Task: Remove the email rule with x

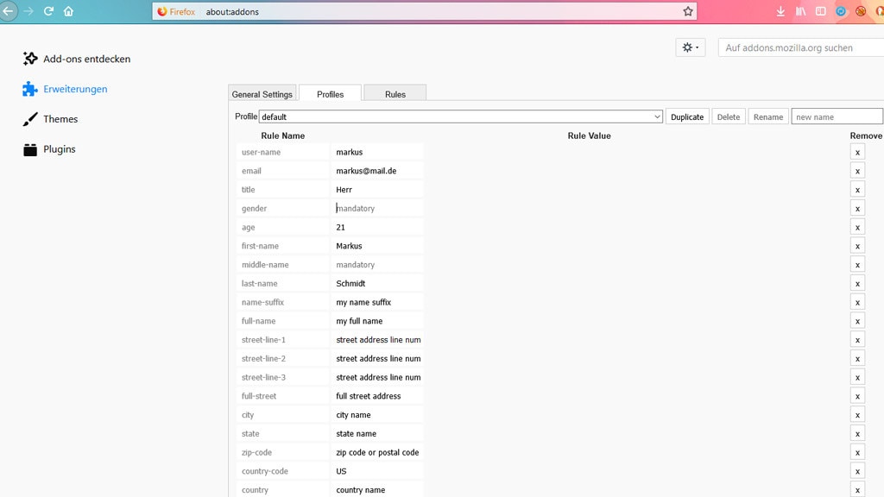Action: (857, 171)
